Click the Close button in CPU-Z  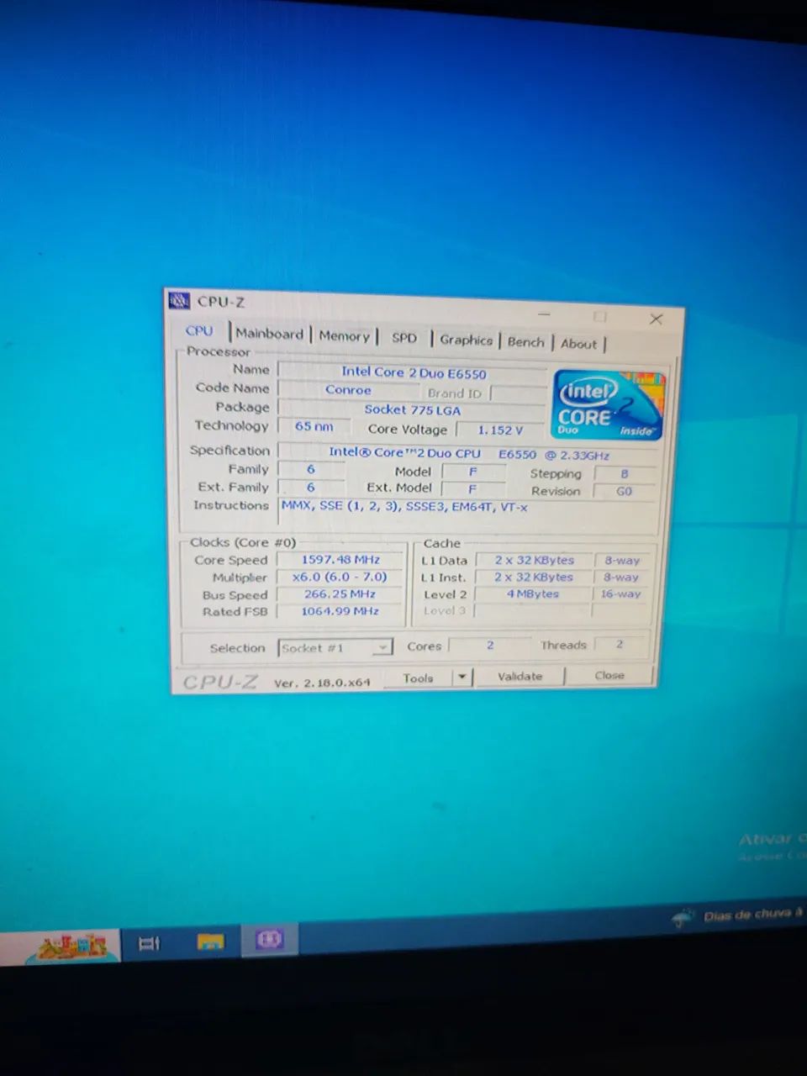(609, 675)
